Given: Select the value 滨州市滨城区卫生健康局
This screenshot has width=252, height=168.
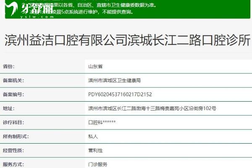Looking at the screenshot, I should [114, 80].
